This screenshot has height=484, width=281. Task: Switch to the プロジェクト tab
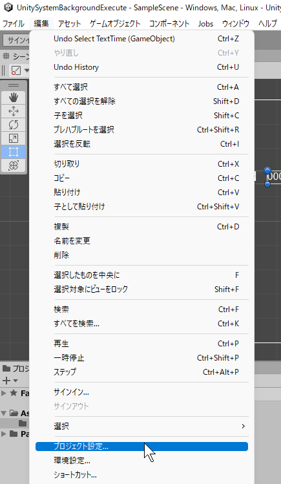coord(16,368)
